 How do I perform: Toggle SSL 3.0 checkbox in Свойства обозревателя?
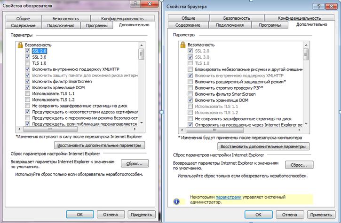click(27, 57)
